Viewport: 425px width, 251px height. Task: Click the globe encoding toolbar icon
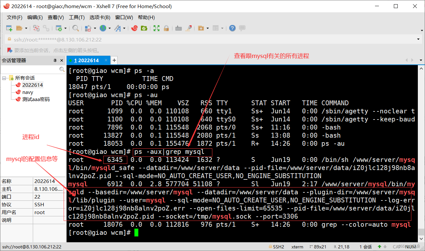pyautogui.click(x=103, y=28)
